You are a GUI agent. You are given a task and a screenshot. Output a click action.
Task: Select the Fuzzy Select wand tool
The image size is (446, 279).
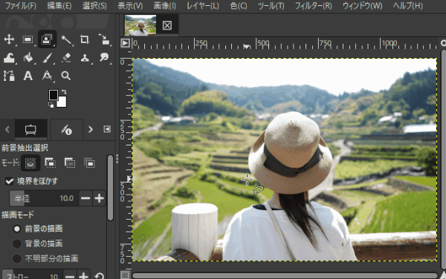coord(66,39)
